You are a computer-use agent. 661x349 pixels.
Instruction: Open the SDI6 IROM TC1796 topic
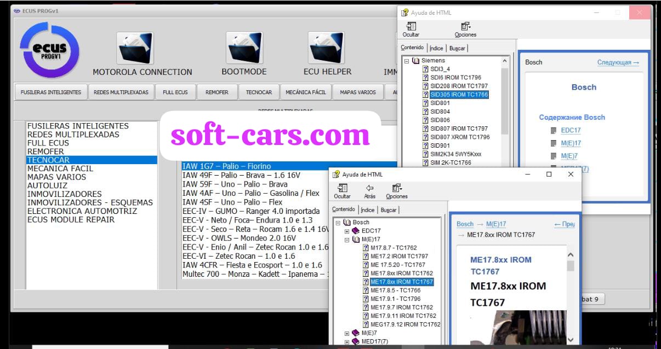coord(455,78)
